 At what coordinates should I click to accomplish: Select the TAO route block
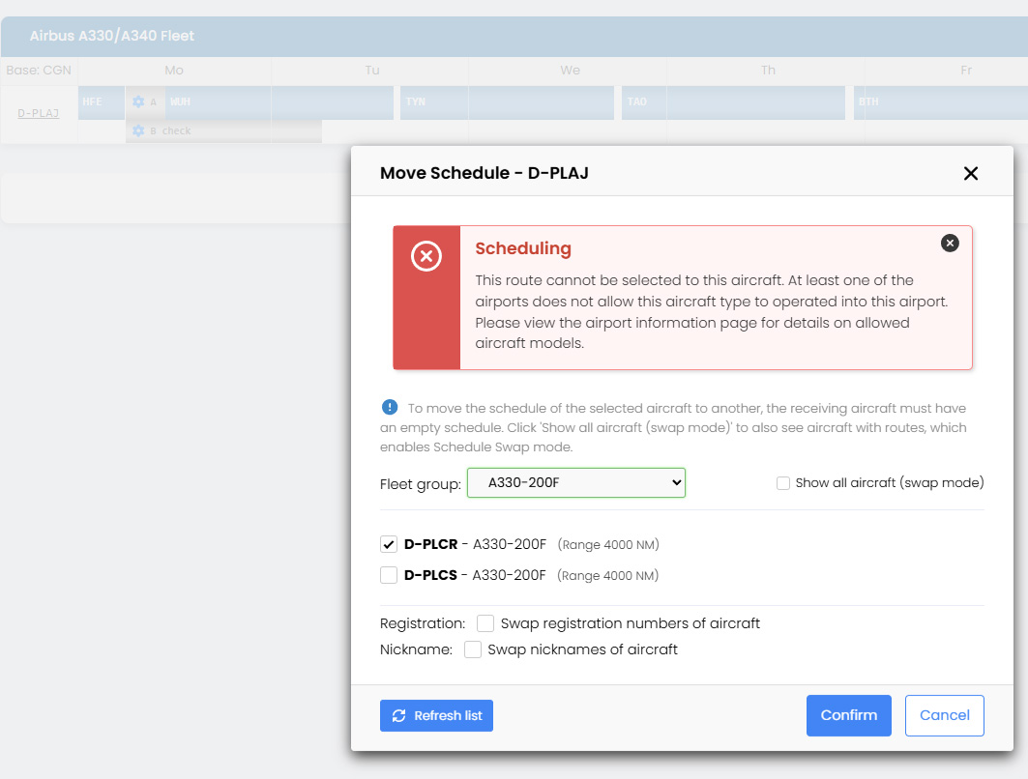(x=643, y=102)
